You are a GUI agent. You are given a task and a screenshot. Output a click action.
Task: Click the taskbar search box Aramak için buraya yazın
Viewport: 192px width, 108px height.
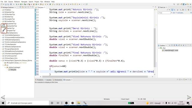pyautogui.click(x=27, y=103)
